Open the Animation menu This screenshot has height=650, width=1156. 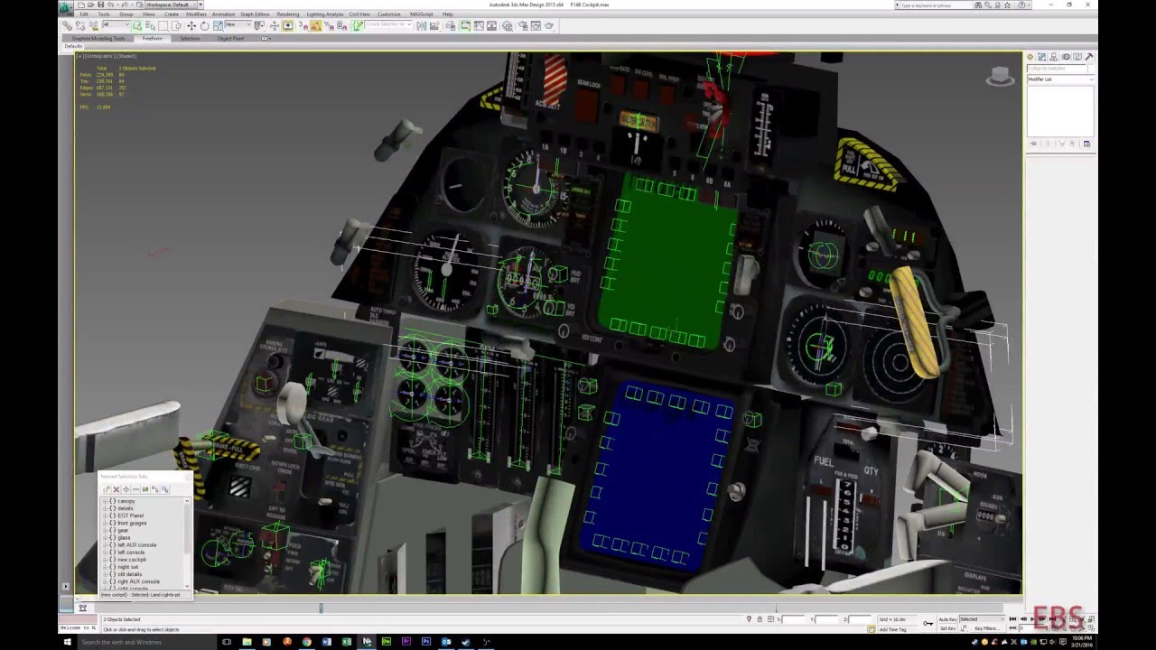(x=223, y=14)
